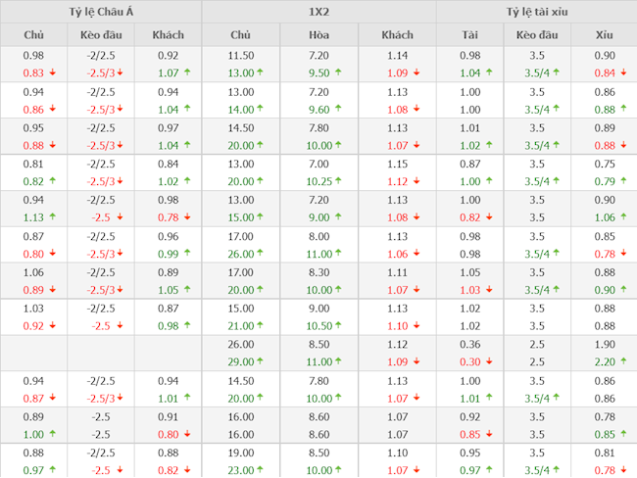Click the green up arrow beside 29.00
Viewport: 637px width, 478px height.
pyautogui.click(x=261, y=362)
